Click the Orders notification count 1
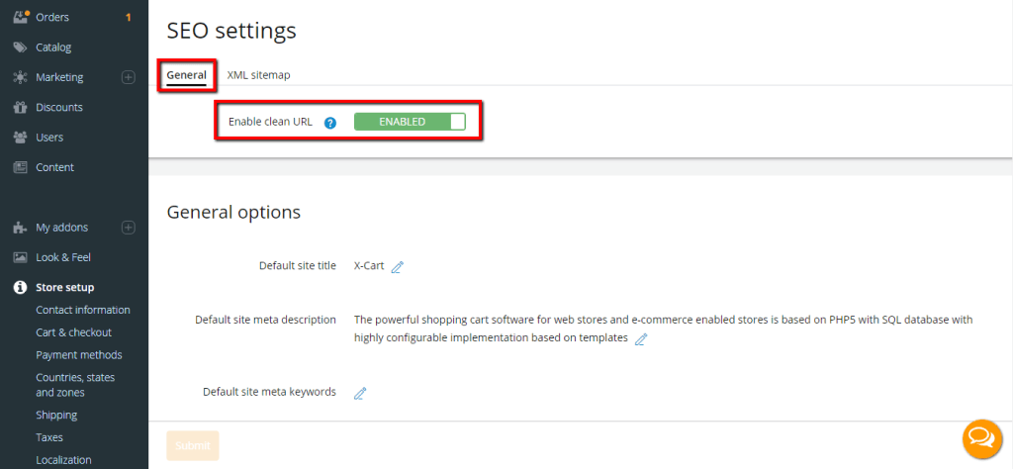The height and width of the screenshot is (469, 1013). pyautogui.click(x=128, y=18)
